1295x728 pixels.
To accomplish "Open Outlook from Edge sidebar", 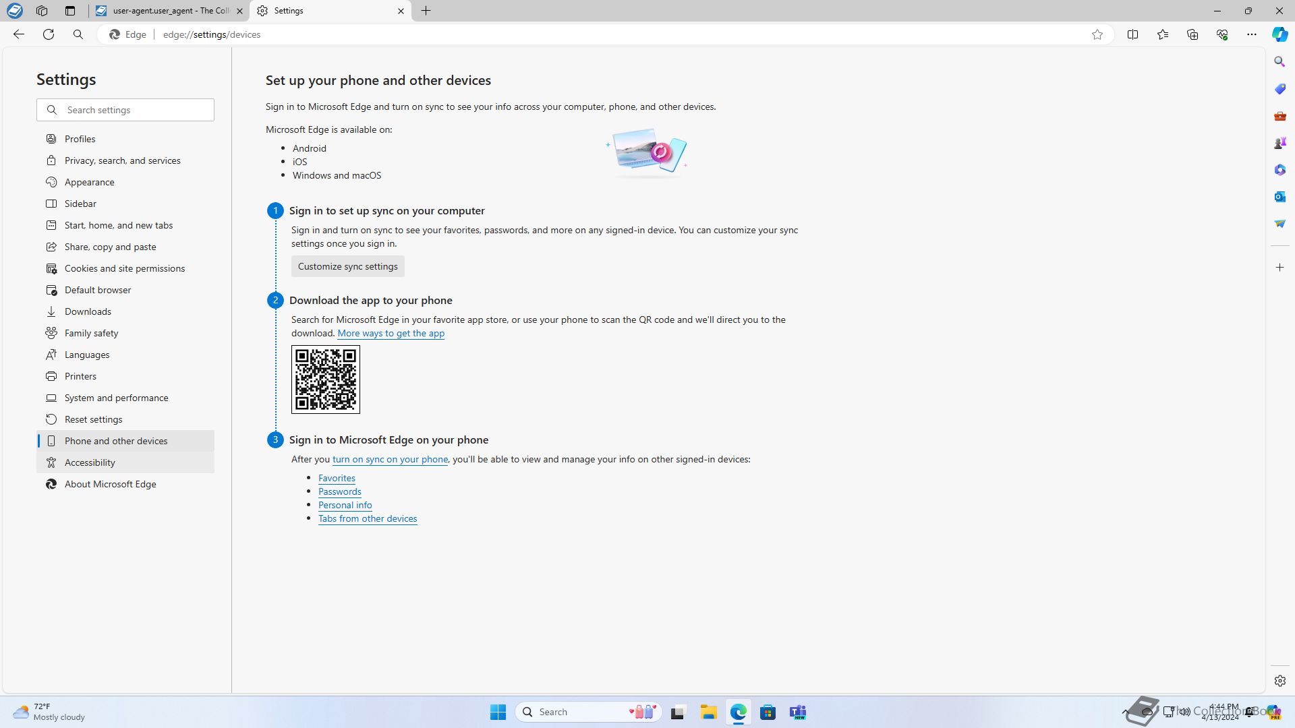I will (x=1279, y=197).
